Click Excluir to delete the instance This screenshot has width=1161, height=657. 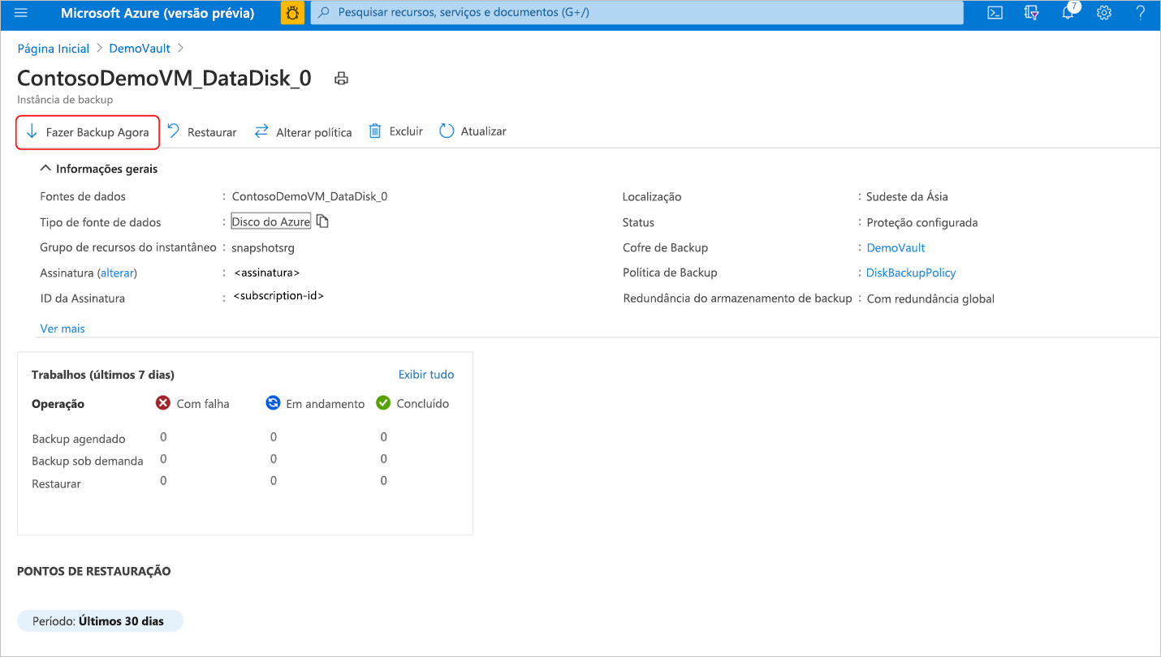tap(396, 131)
